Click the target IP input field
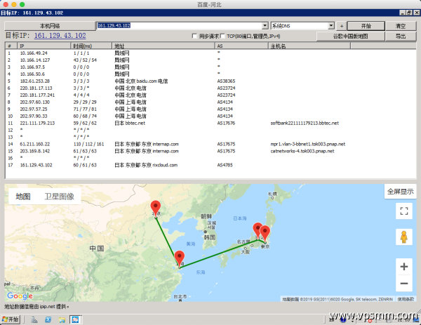Image resolution: width=421 pixels, height=325 pixels. click(179, 26)
